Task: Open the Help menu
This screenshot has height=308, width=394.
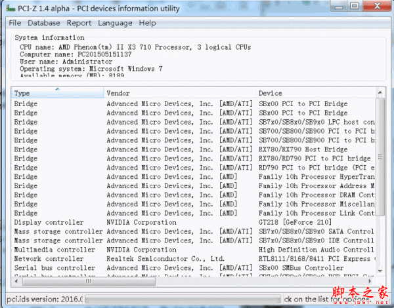Action: pos(147,23)
